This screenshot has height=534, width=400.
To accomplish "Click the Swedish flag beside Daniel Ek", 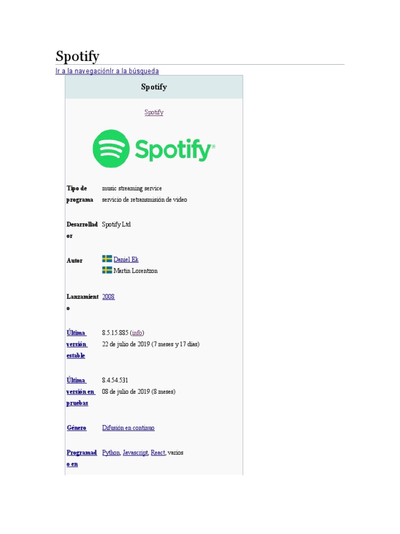I will coord(107,259).
